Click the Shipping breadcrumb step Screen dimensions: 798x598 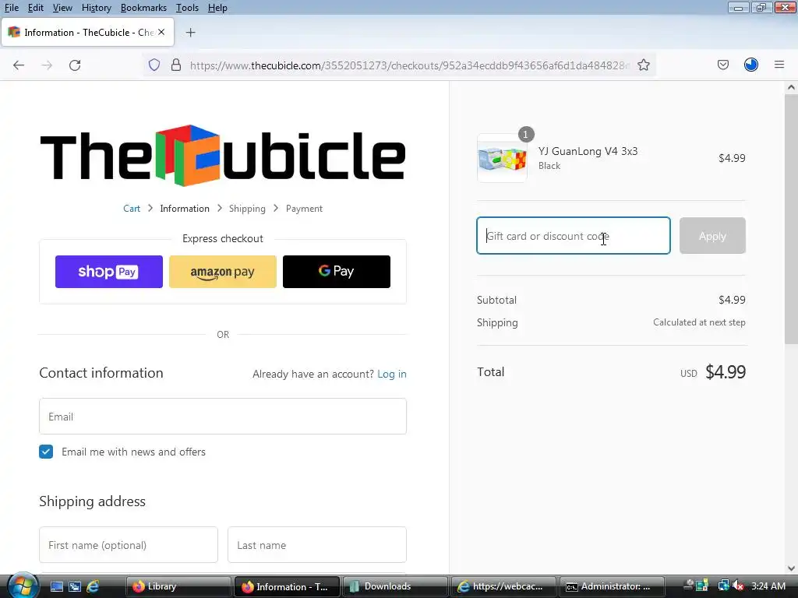pos(247,209)
